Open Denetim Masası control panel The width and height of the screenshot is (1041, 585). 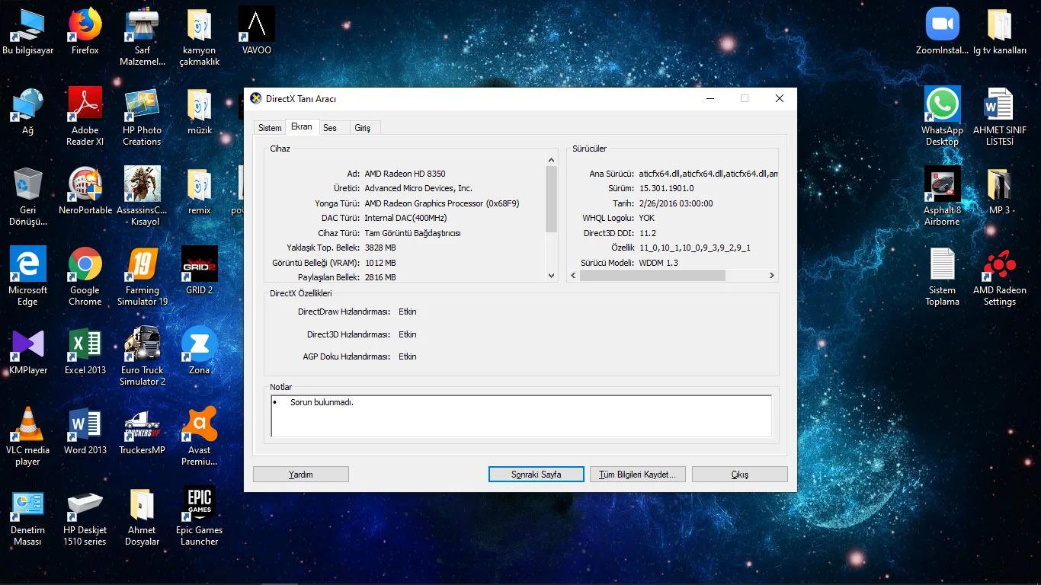click(28, 517)
